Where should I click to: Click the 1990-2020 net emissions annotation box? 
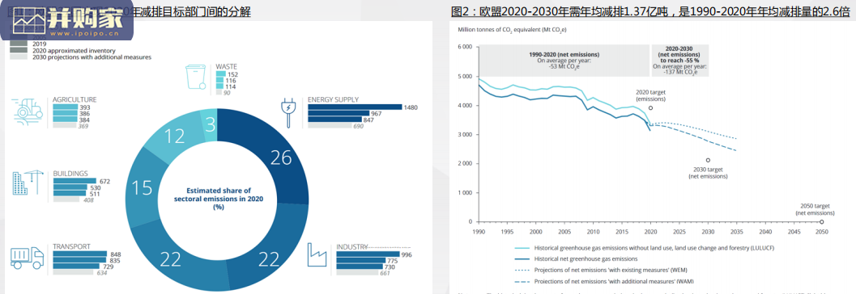click(564, 61)
